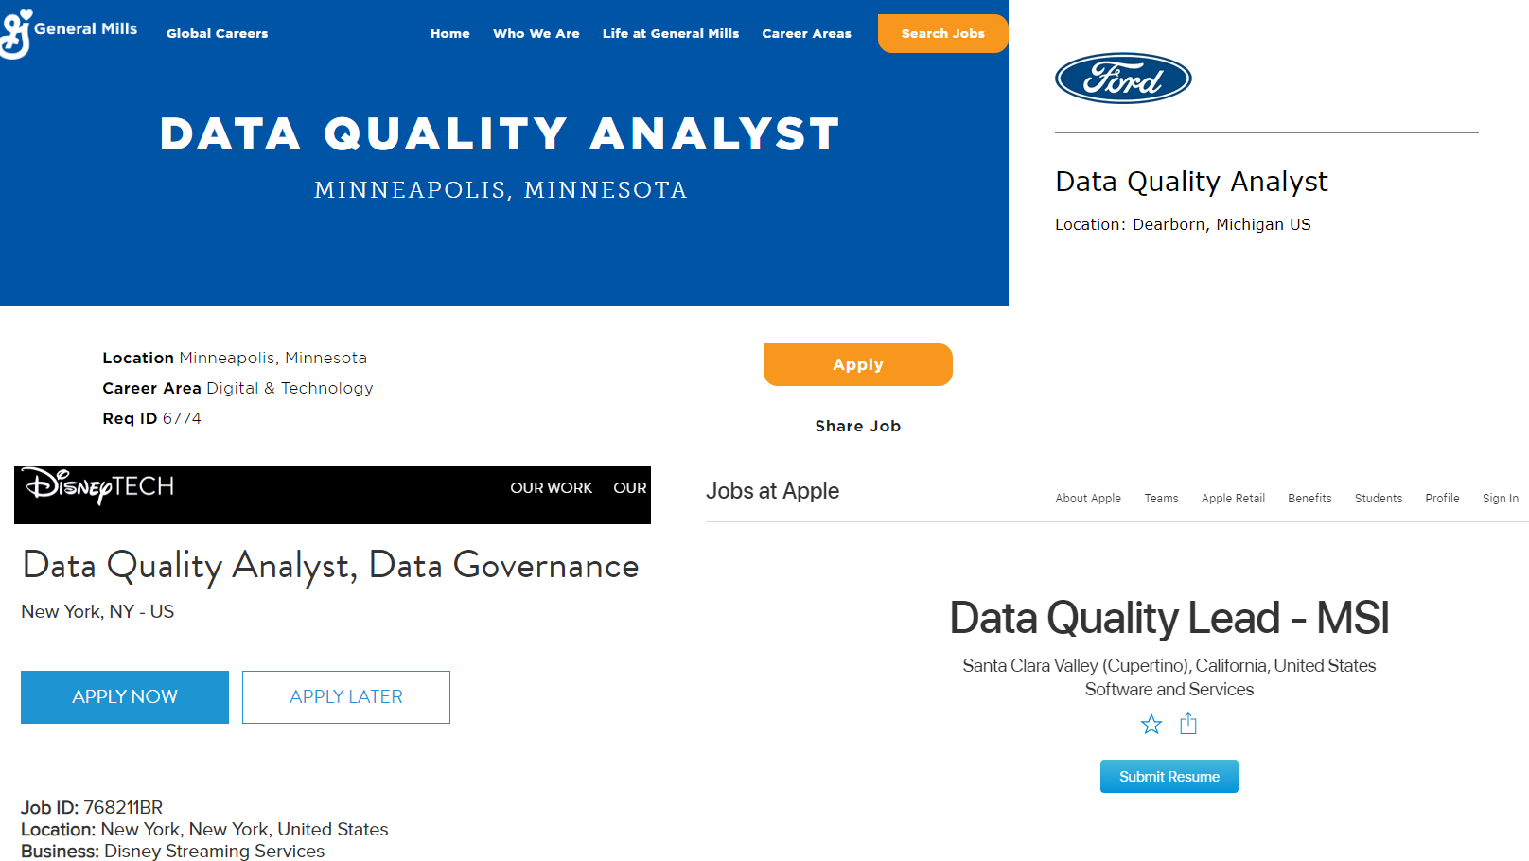Navigate to Global Careers
This screenshot has height=861, width=1529.
tap(217, 33)
